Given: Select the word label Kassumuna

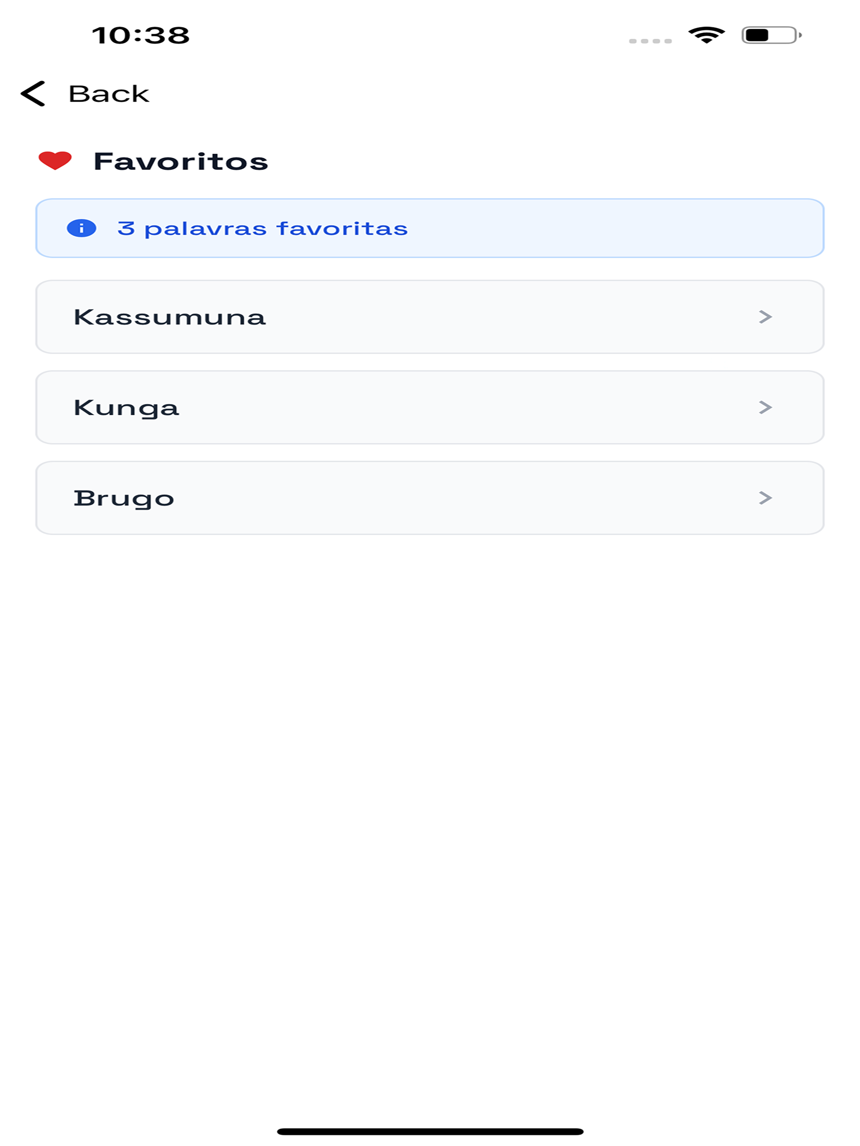Looking at the screenshot, I should pos(170,317).
